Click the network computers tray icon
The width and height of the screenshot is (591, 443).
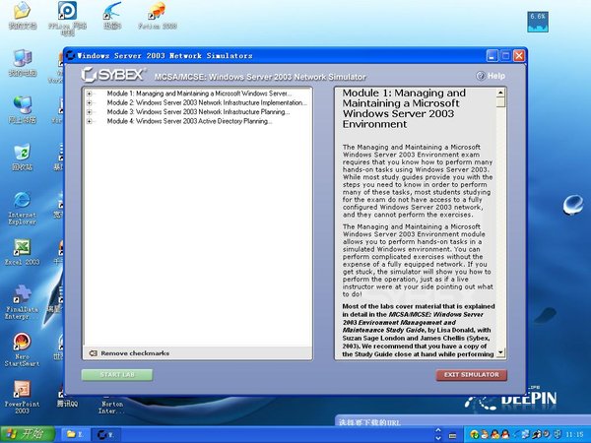pyautogui.click(x=525, y=434)
